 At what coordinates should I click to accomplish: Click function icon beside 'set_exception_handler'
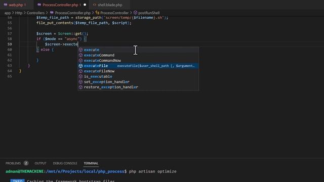tap(80, 82)
